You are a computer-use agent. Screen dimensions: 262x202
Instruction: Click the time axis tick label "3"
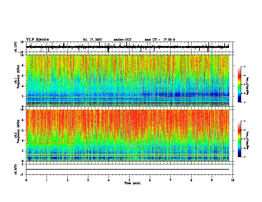[x=88, y=180]
